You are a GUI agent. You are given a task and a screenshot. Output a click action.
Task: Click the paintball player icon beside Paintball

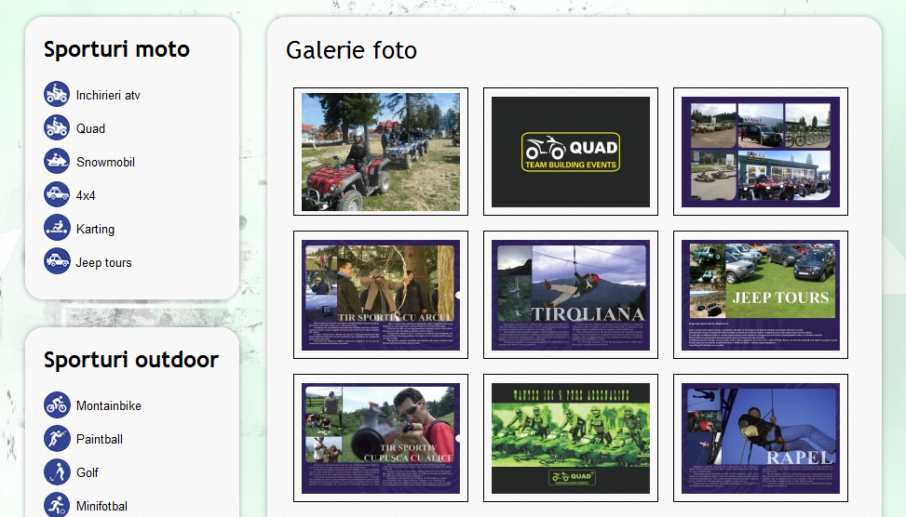tap(57, 438)
